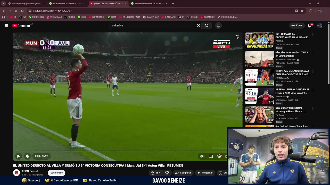This screenshot has width=330, height=185.
Task: Go back in the browser
Action: 4,11
